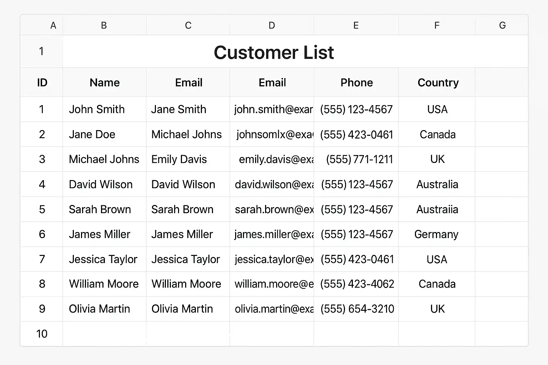Select the john.smith@ email cell
The image size is (548, 365).
click(273, 109)
